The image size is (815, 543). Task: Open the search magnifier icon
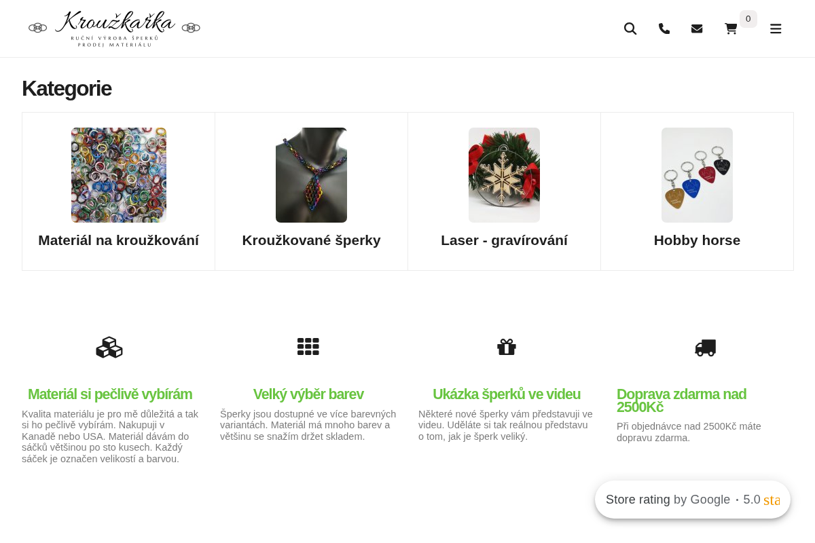coord(630,29)
